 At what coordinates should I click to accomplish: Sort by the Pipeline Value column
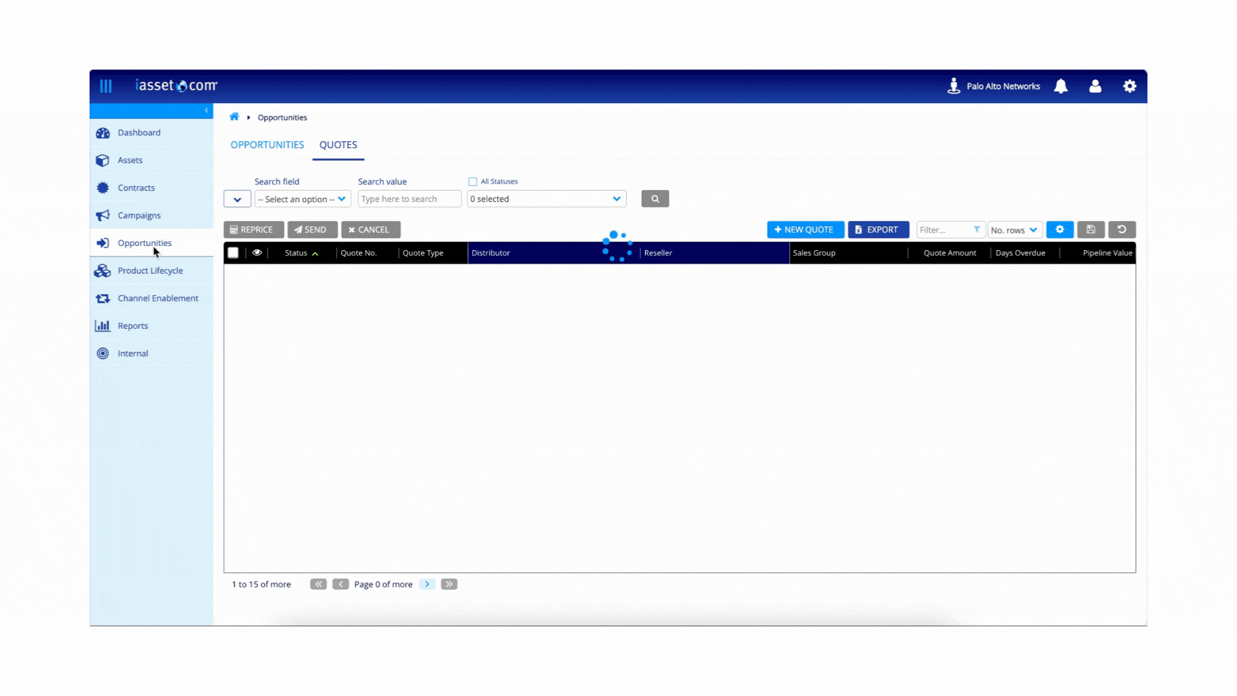point(1108,253)
